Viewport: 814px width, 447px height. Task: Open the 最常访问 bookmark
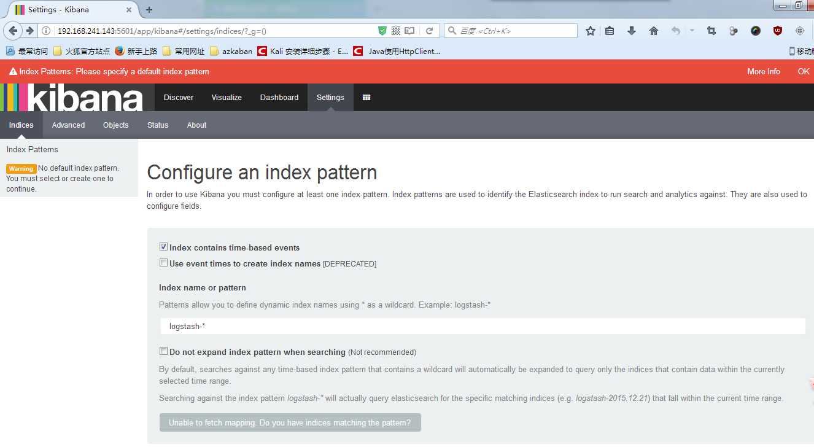27,51
